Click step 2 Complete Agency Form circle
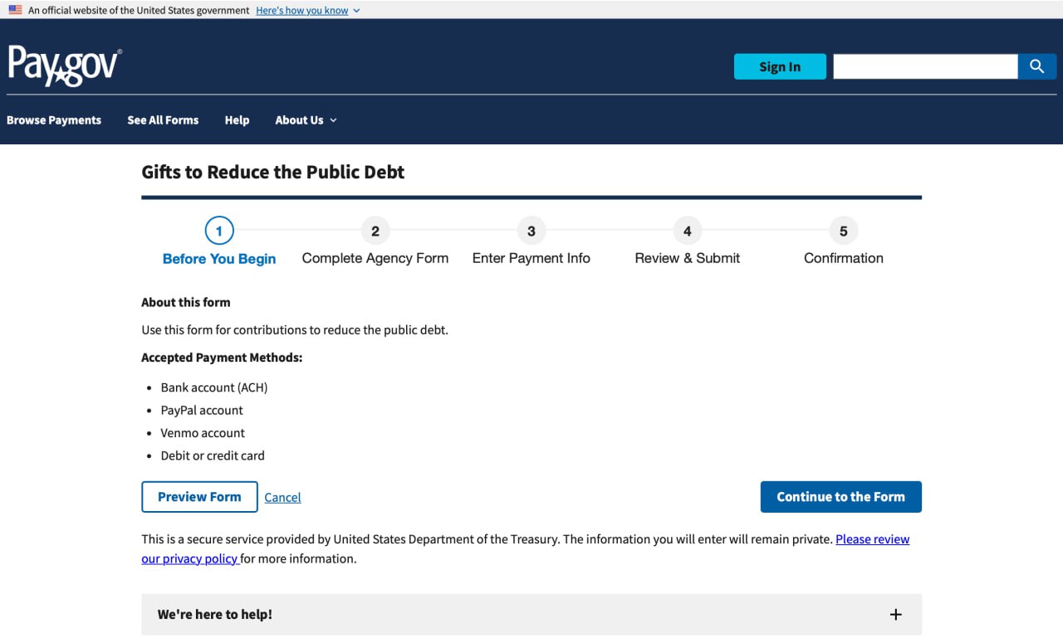The height and width of the screenshot is (638, 1063). pos(375,231)
